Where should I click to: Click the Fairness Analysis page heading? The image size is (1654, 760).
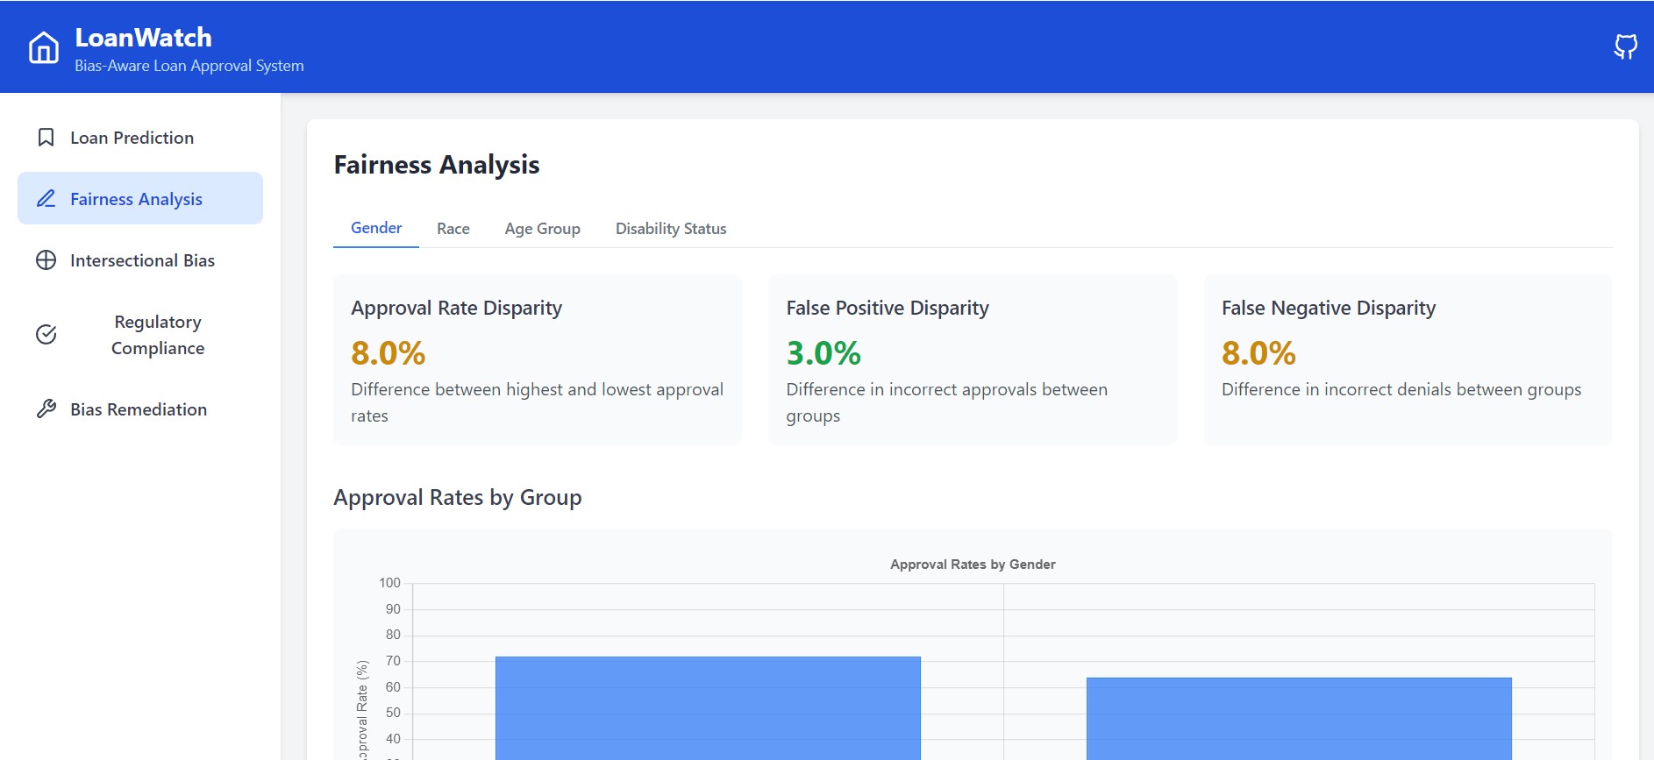pyautogui.click(x=437, y=165)
